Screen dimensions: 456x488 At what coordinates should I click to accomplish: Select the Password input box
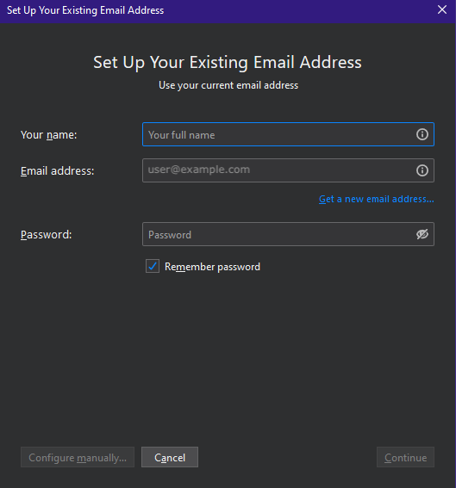pyautogui.click(x=288, y=234)
